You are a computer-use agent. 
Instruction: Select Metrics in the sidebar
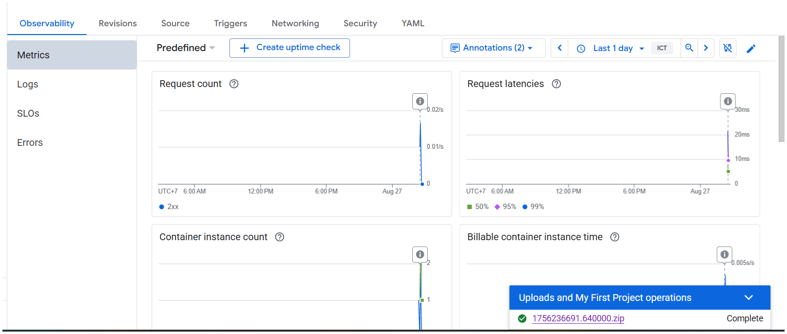tap(72, 55)
